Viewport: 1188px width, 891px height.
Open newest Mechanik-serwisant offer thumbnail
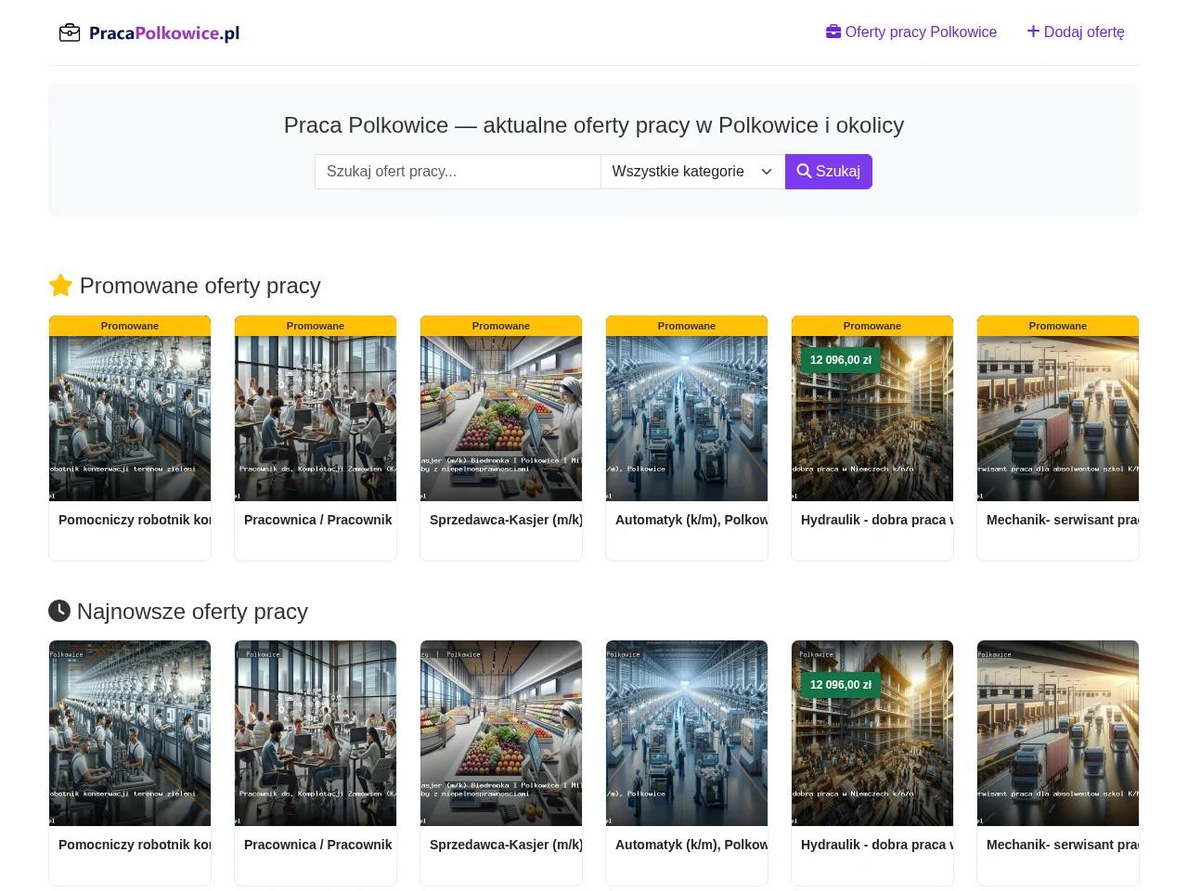(1058, 733)
